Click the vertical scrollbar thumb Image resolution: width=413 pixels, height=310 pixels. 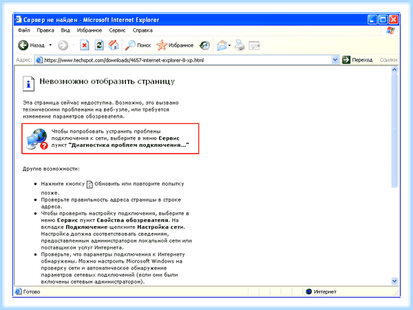(394, 130)
